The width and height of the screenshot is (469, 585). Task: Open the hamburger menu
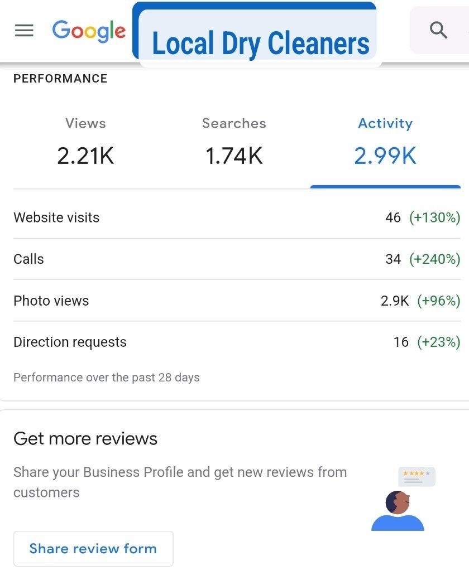tap(24, 30)
